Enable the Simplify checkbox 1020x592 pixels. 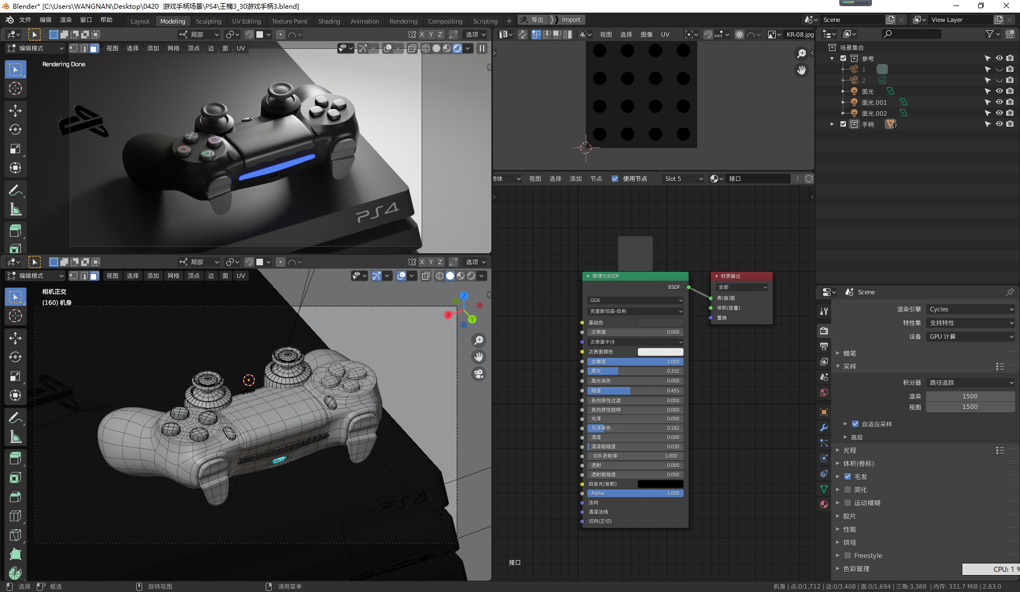[848, 489]
